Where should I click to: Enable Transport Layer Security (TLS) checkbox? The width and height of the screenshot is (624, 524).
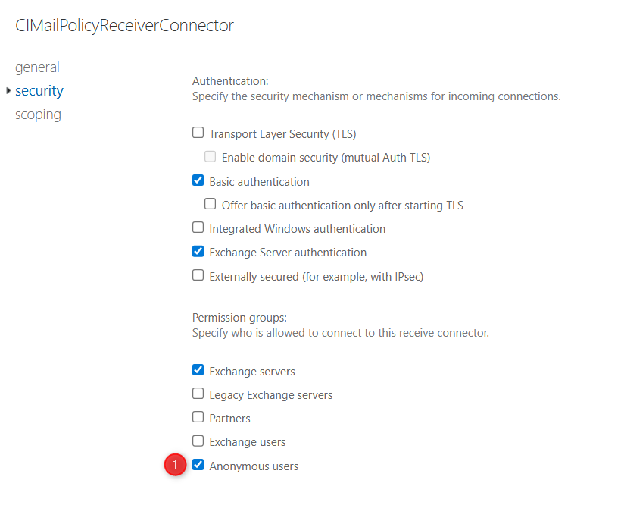[198, 133]
